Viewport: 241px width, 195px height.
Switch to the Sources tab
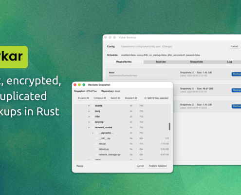tap(161, 62)
